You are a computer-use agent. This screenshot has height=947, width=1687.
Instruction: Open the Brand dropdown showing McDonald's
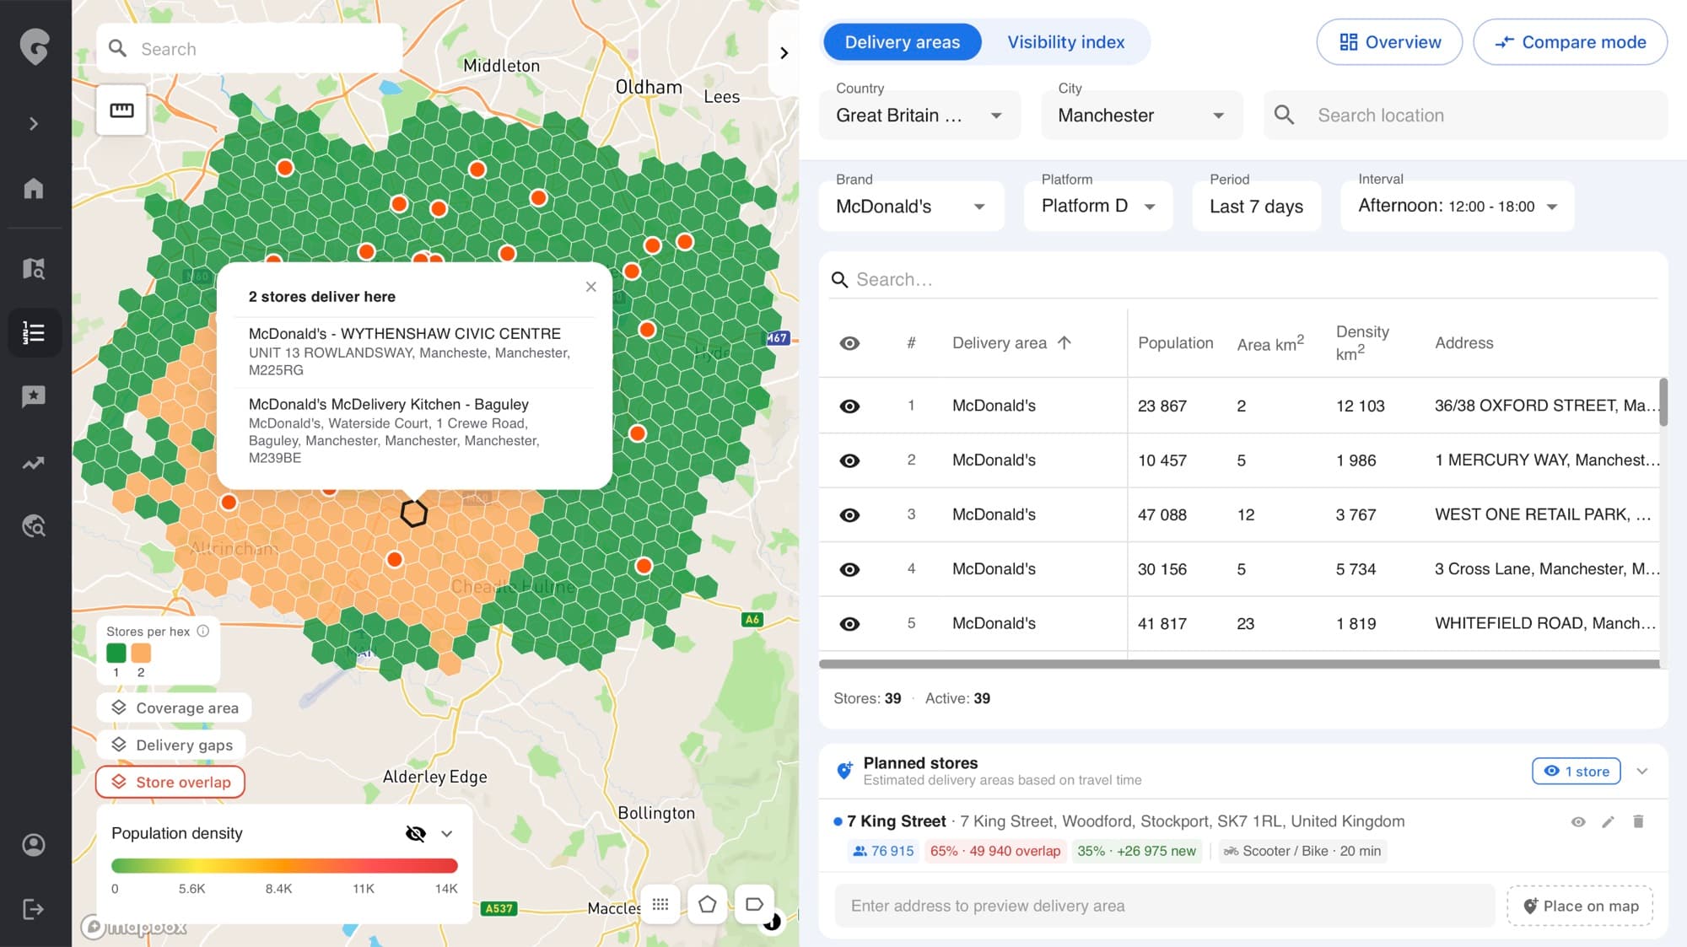911,206
